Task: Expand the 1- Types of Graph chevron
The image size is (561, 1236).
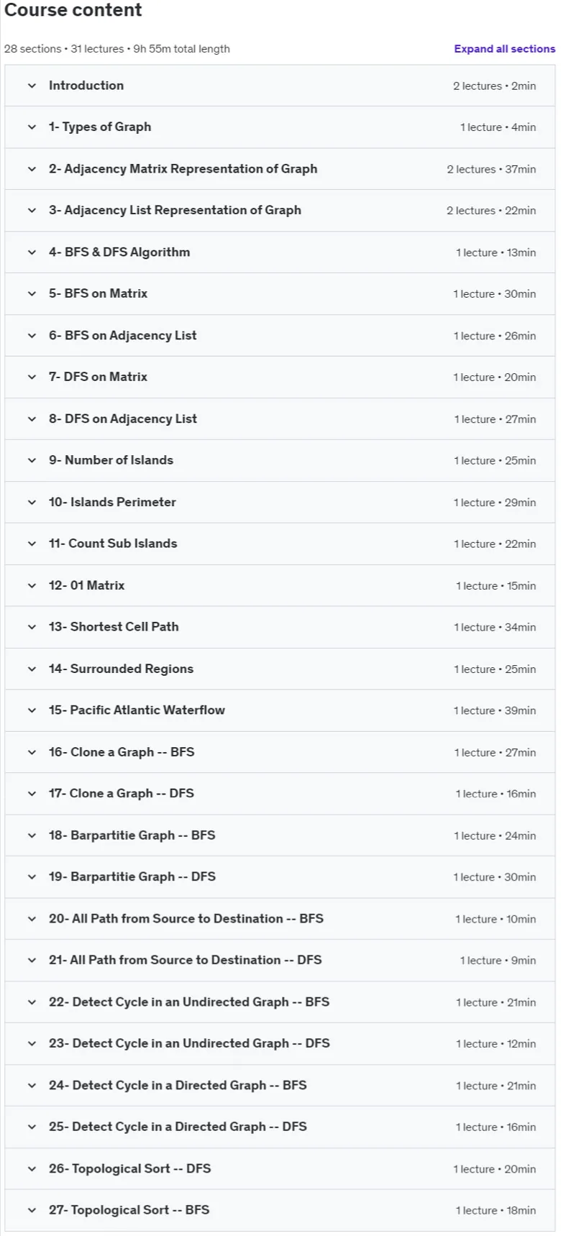Action: pos(32,127)
